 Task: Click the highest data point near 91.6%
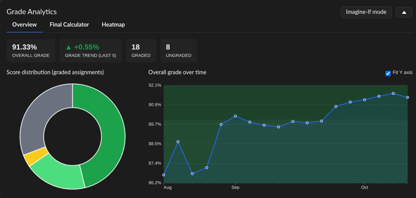point(393,93)
